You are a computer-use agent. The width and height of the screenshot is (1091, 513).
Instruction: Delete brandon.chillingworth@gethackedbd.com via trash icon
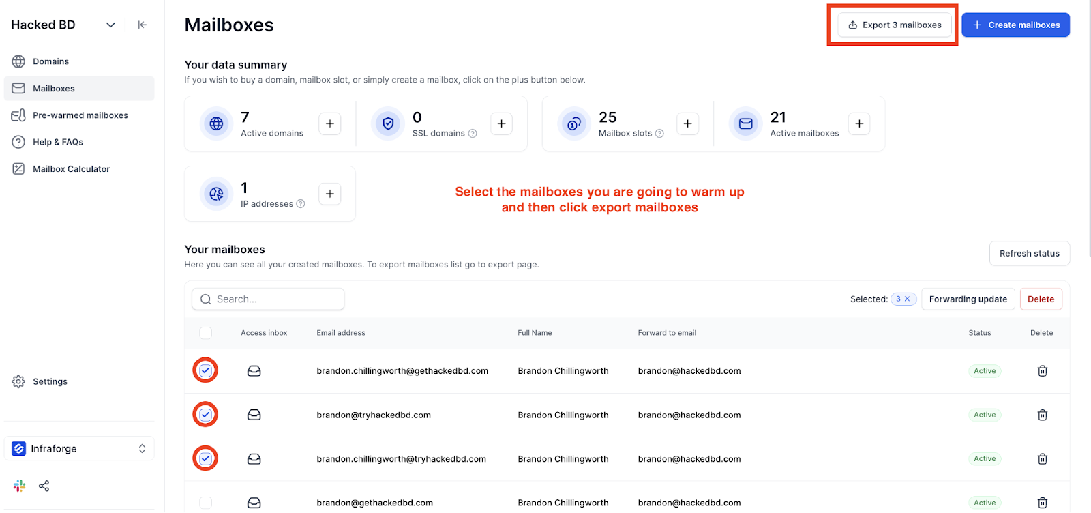1043,371
